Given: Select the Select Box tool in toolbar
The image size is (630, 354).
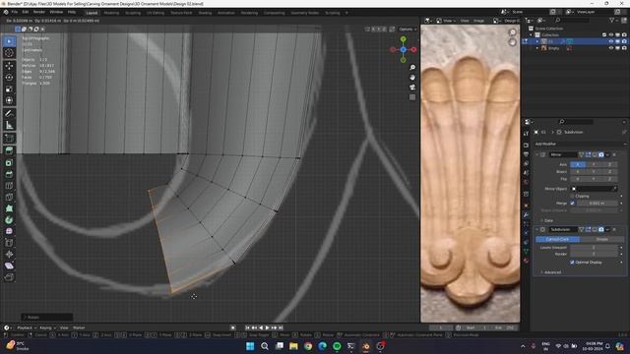Looking at the screenshot, I should (x=9, y=41).
